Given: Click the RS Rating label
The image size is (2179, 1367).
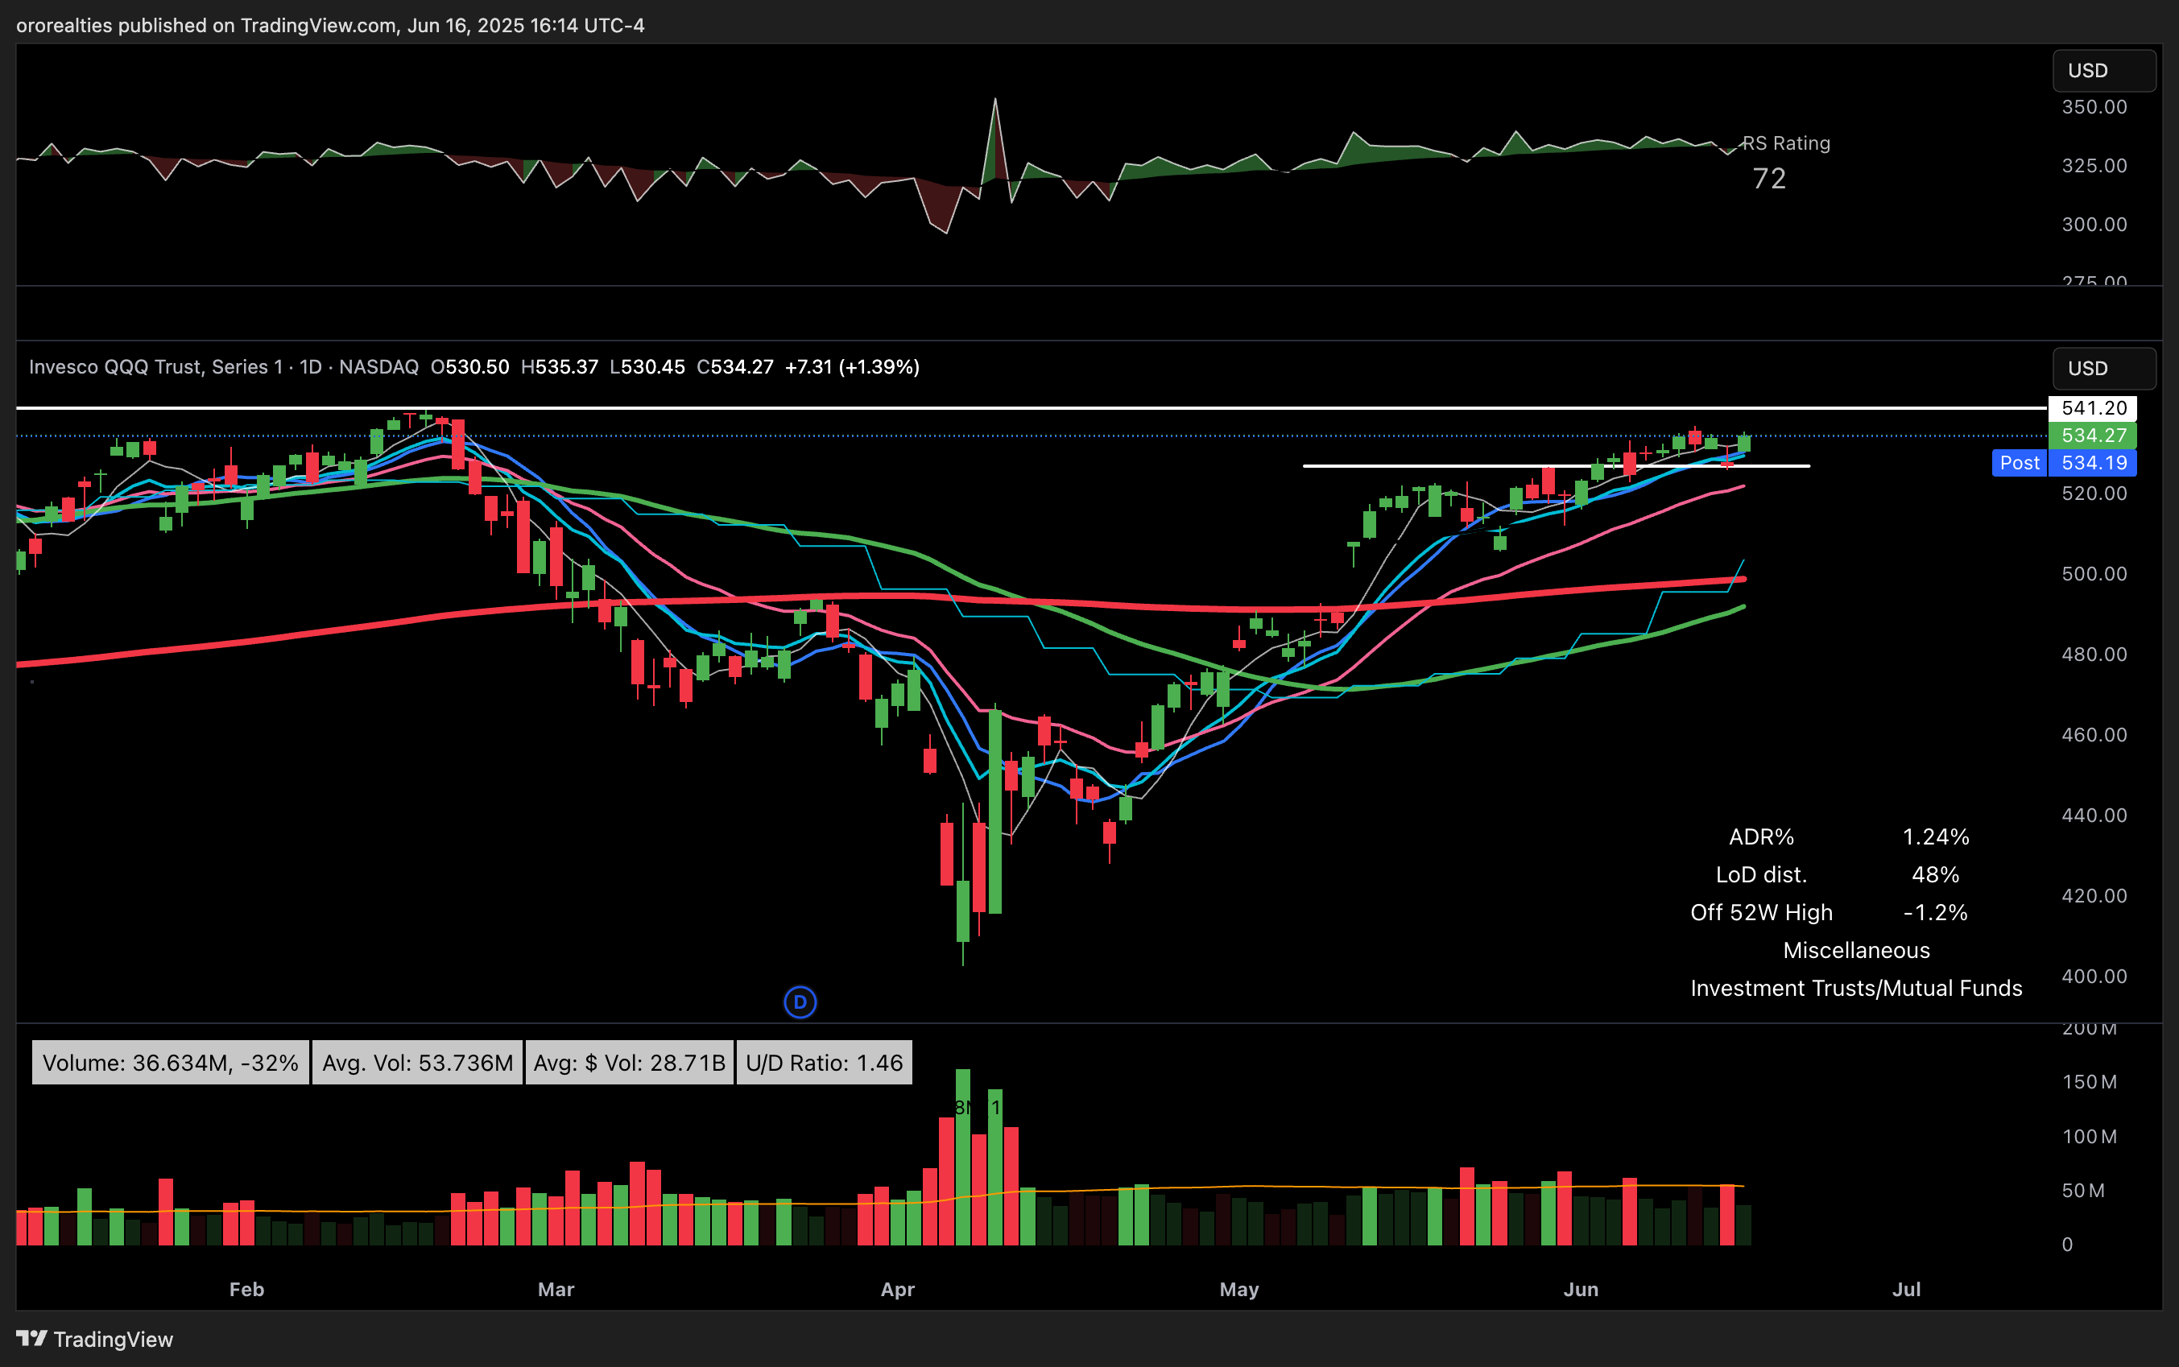Looking at the screenshot, I should [1786, 142].
